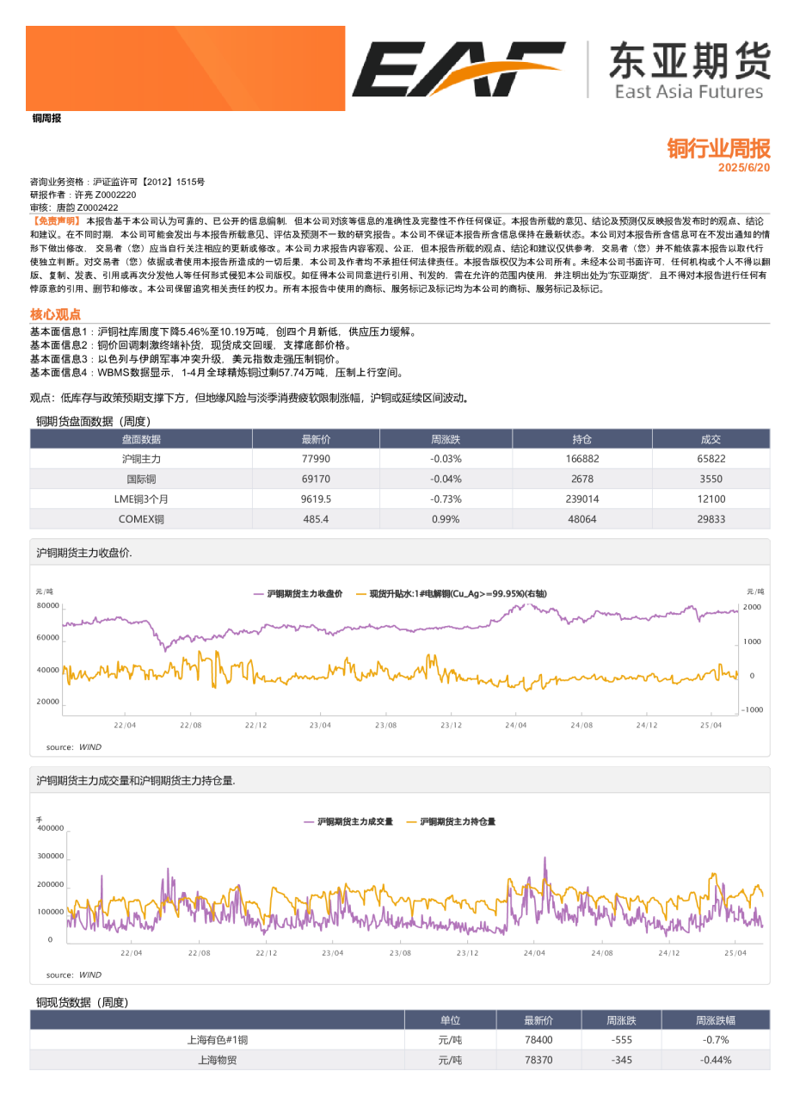800x1096 pixels.
Task: Expand the 铜现货数据 section
Action: pyautogui.click(x=77, y=1003)
